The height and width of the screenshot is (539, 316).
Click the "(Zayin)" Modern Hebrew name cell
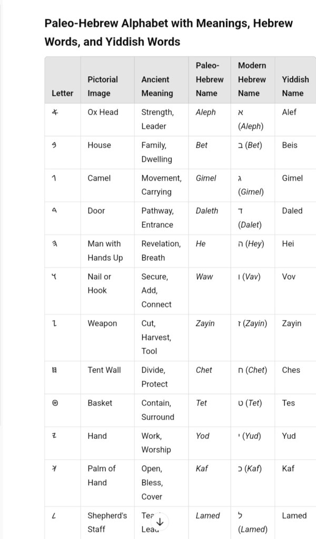click(x=252, y=323)
